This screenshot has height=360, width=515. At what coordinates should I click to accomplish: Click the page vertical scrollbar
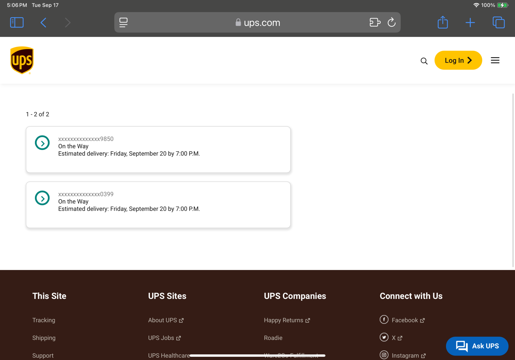pos(513,180)
